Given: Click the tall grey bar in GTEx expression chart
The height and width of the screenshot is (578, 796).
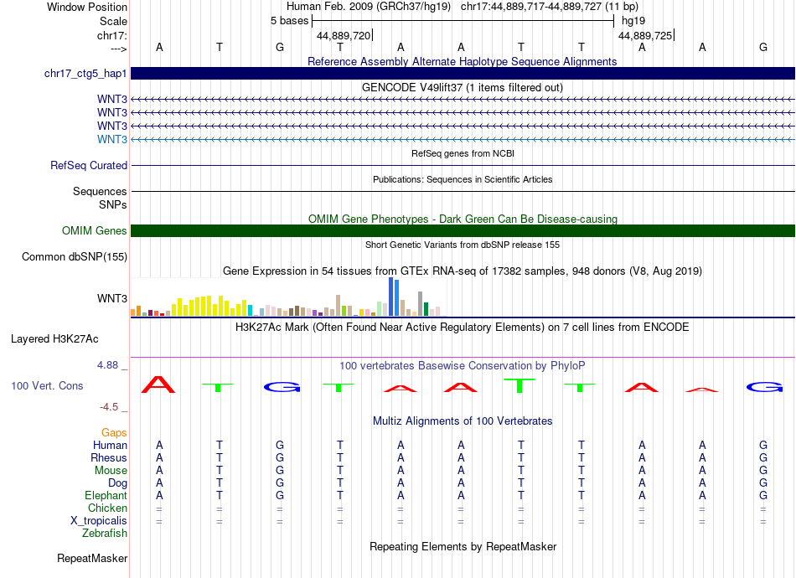Looking at the screenshot, I should pos(421,304).
